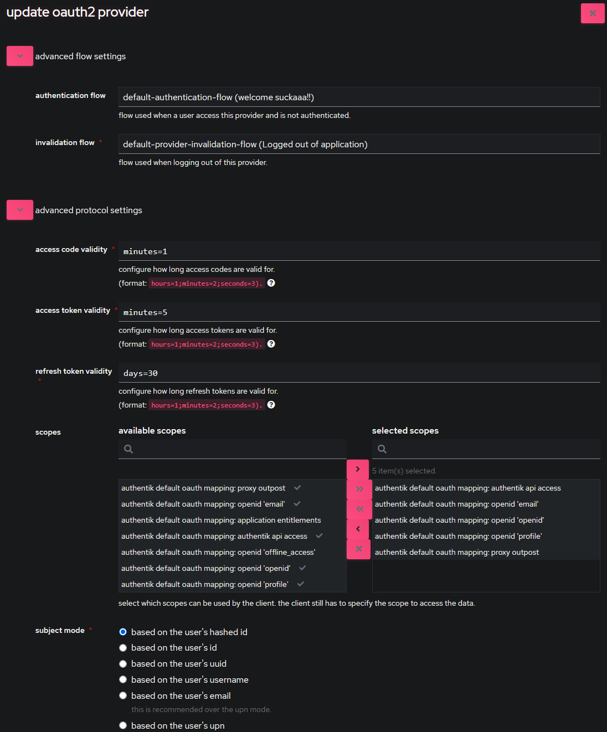Image resolution: width=607 pixels, height=732 pixels.
Task: Open help tooltip beside access token validity format
Action: [x=271, y=343]
